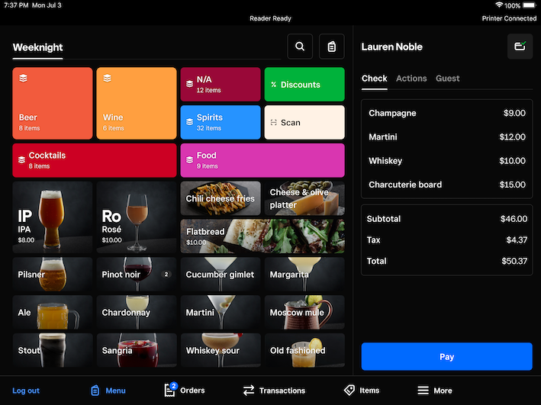Click the Log out link
This screenshot has height=405, width=541.
point(26,391)
